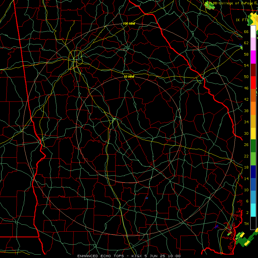Click the "50" scale value on legend
Viewport: 258px width, 258px height.
pyautogui.click(x=246, y=77)
